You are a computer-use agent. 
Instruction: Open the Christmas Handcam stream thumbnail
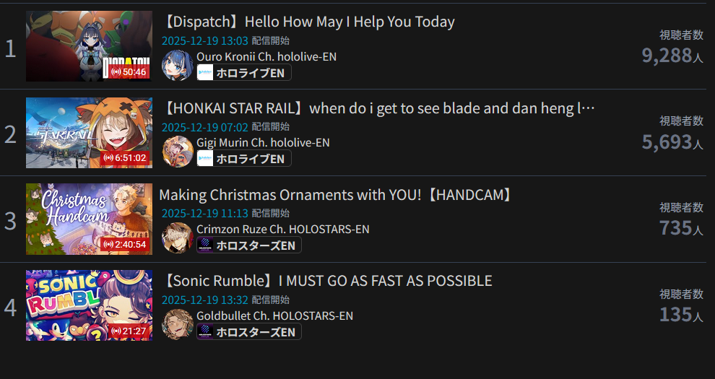89,219
